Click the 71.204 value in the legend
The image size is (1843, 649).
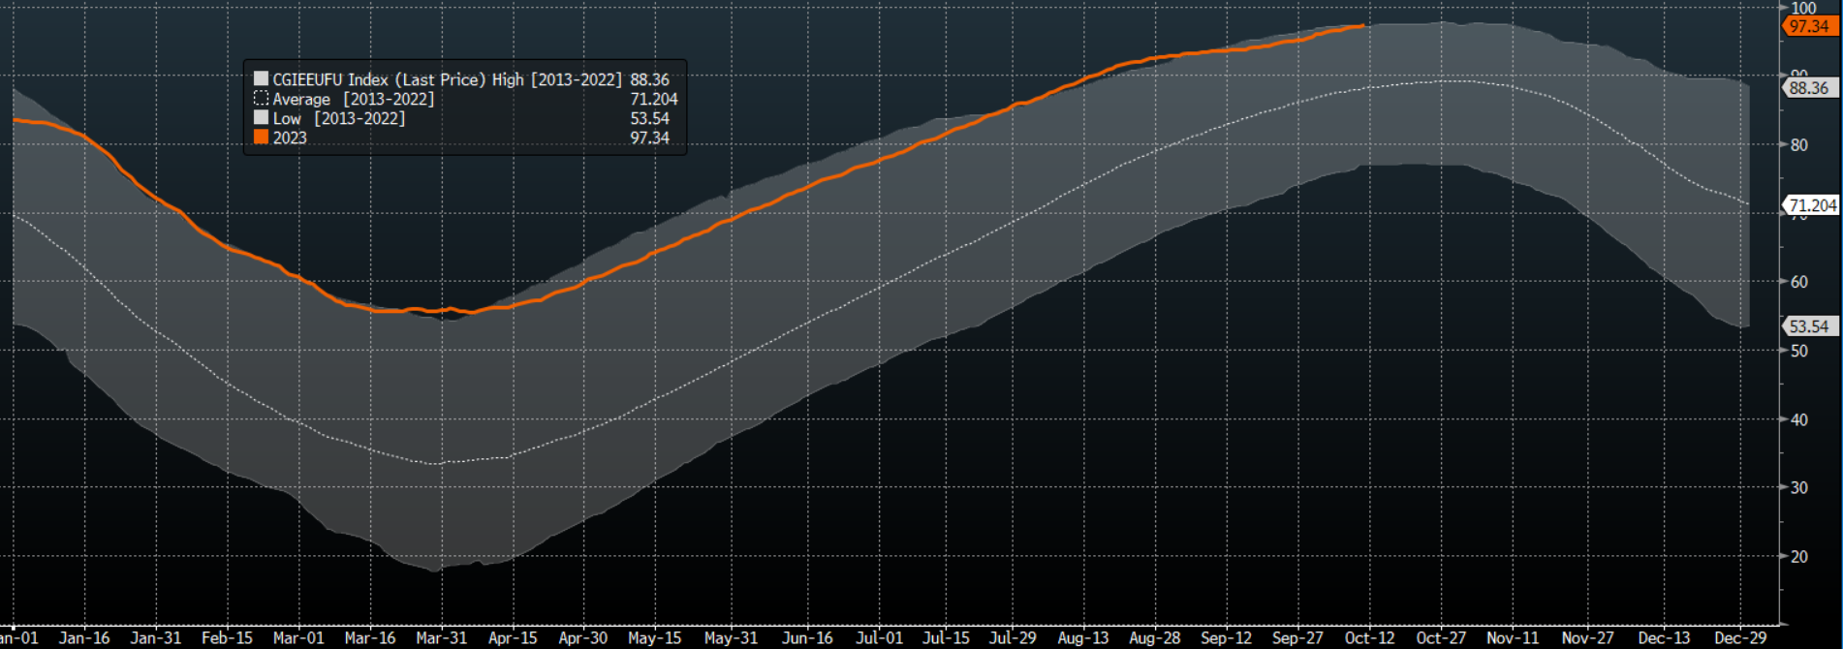[x=654, y=99]
